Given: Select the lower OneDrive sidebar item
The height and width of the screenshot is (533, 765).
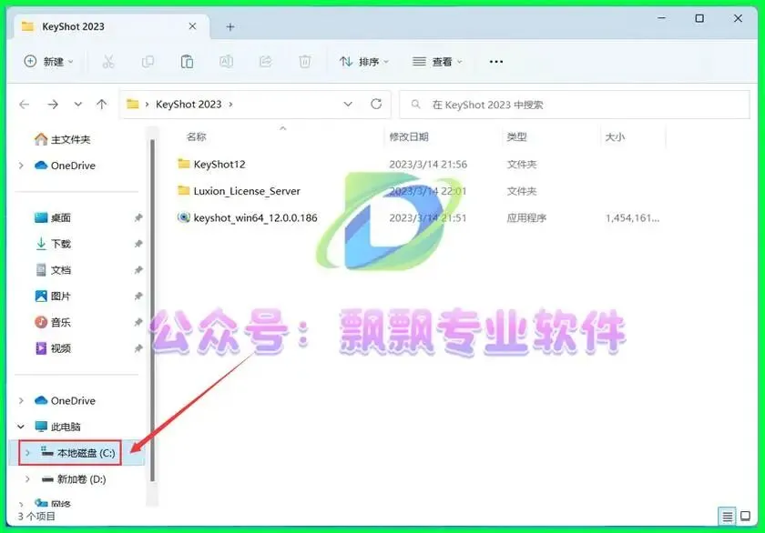Looking at the screenshot, I should coord(65,400).
